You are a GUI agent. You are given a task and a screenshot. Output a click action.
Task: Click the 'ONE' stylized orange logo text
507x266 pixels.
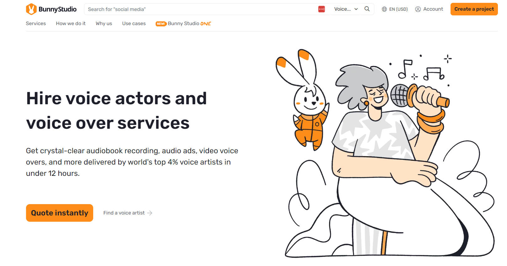(205, 24)
